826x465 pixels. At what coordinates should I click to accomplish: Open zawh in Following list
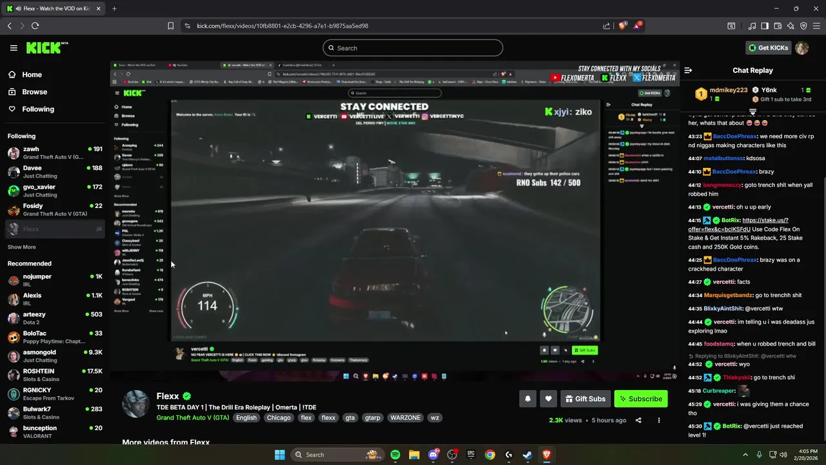(55, 153)
